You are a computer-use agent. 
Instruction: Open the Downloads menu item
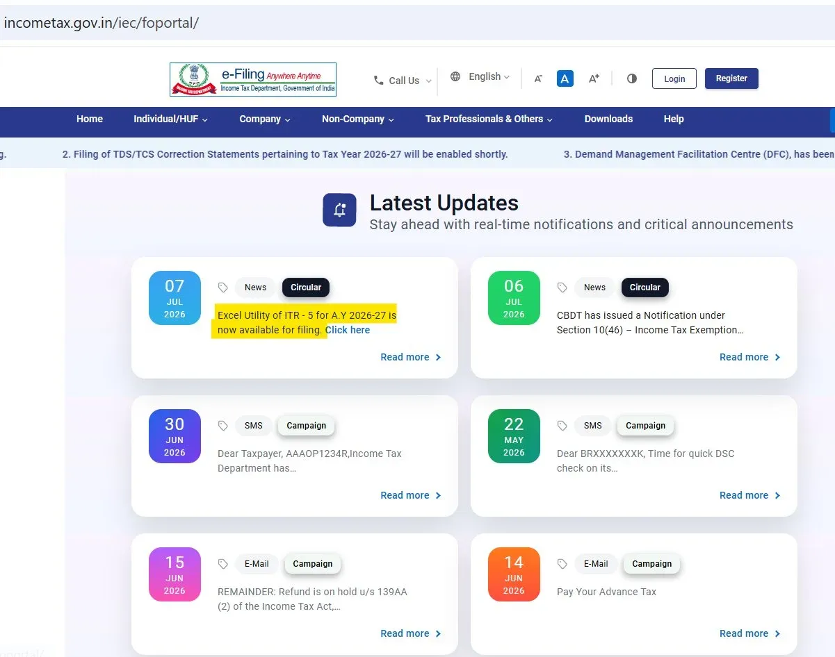[608, 119]
